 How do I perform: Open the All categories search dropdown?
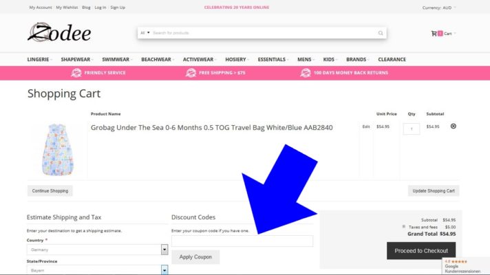tap(145, 33)
